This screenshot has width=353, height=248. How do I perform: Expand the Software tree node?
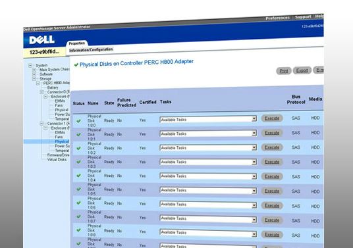(x=34, y=74)
